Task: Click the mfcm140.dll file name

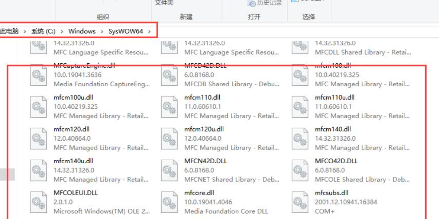Action: click(333, 130)
